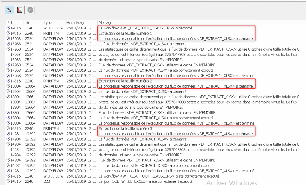The image size is (306, 185).
Task: Select the 'Extraction de la feuille numéro 2' message
Action: pos(125,81)
